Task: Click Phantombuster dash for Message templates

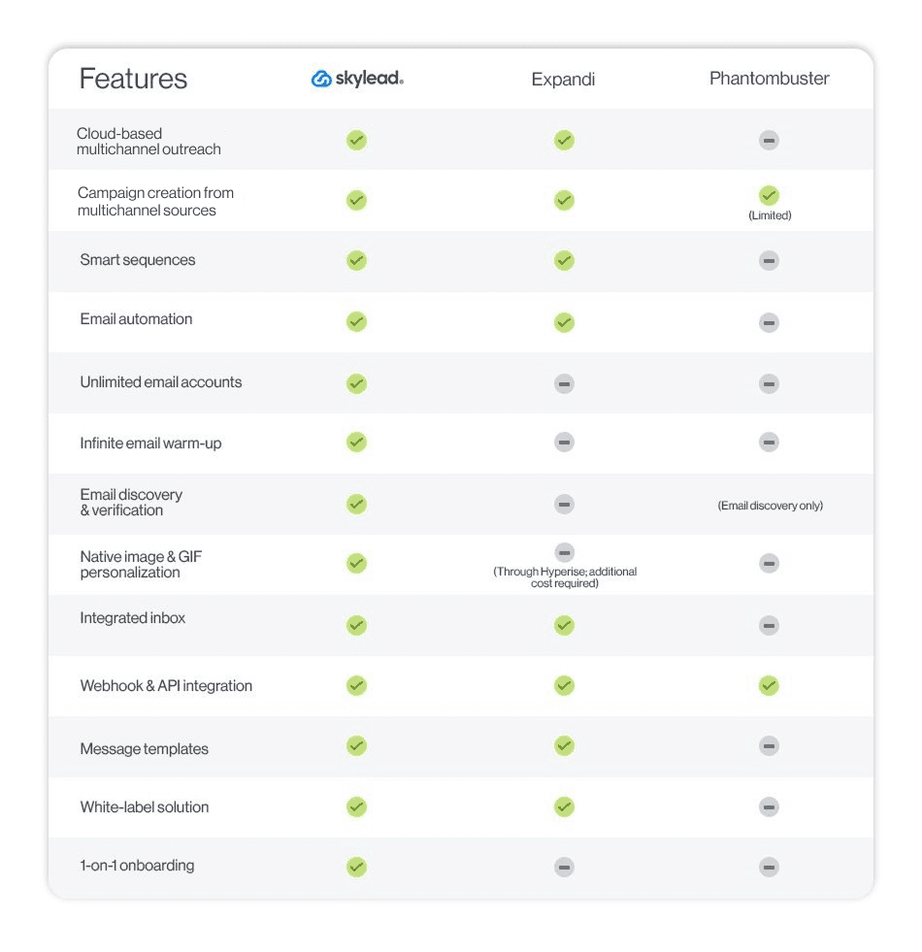Action: pyautogui.click(x=769, y=745)
